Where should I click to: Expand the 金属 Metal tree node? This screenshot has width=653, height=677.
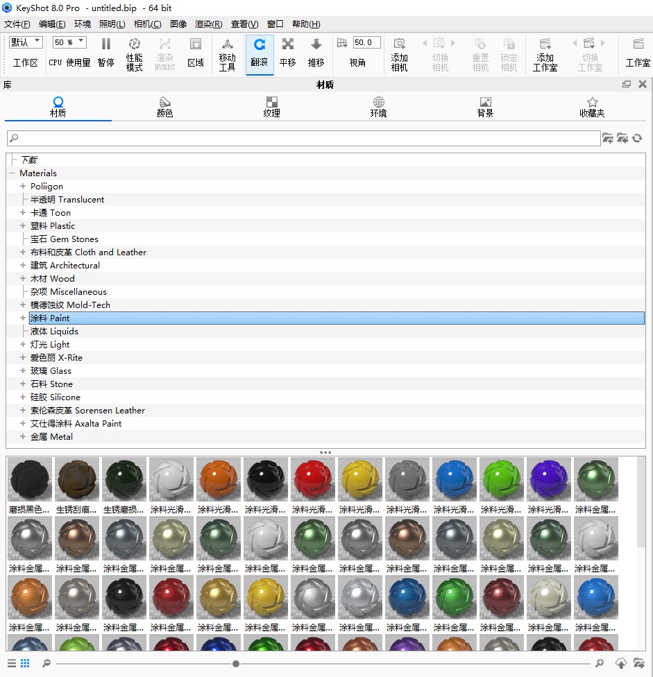pyautogui.click(x=23, y=437)
